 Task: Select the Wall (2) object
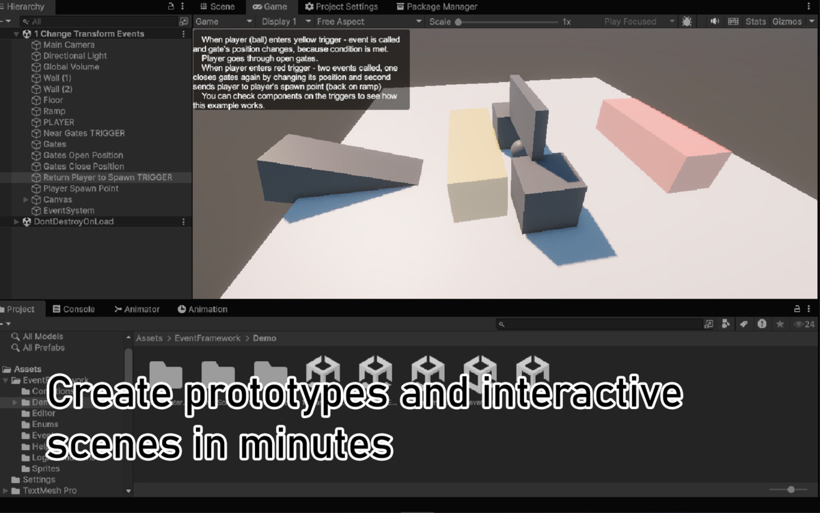click(57, 89)
